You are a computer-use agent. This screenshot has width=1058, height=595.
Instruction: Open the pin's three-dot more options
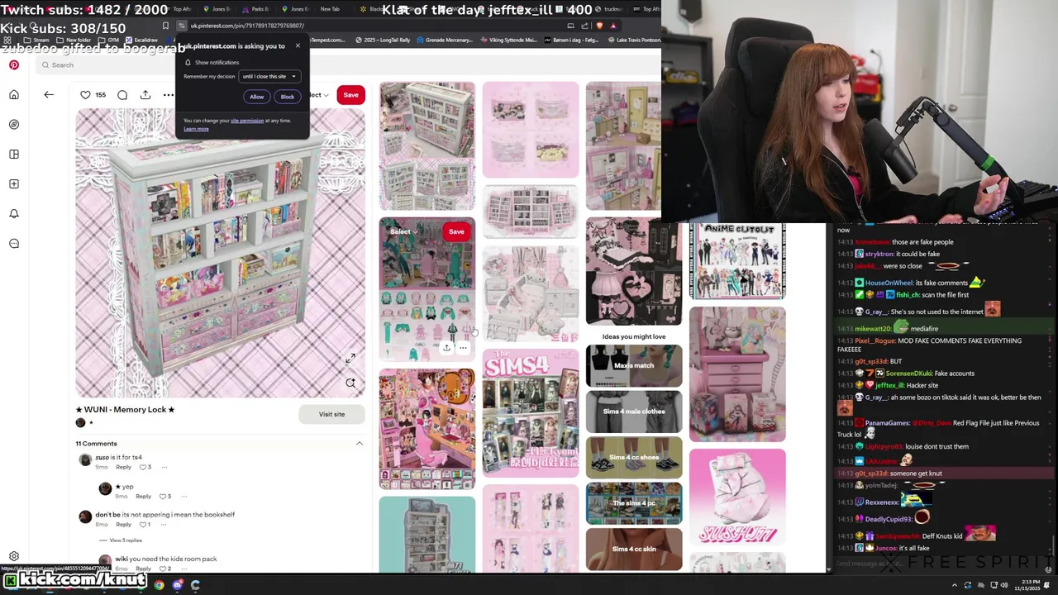click(169, 95)
